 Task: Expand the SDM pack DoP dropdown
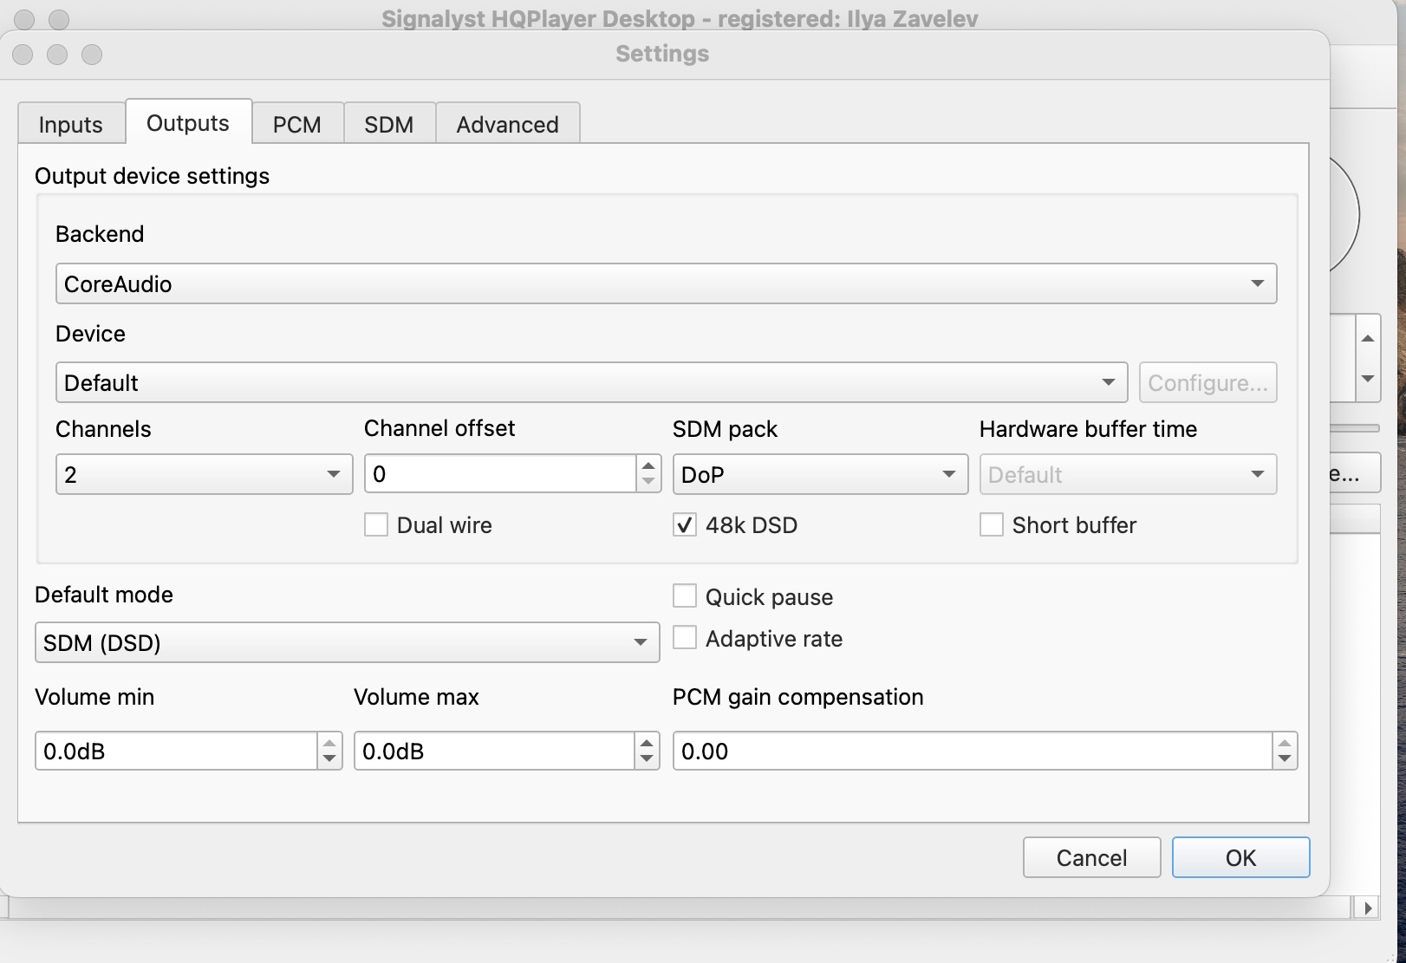point(820,474)
